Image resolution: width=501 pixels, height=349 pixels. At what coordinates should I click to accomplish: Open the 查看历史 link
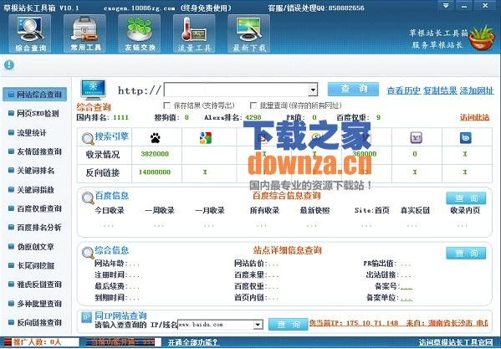(403, 90)
